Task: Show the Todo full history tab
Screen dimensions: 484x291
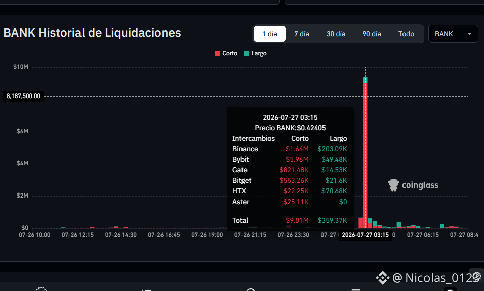Action: [x=406, y=34]
